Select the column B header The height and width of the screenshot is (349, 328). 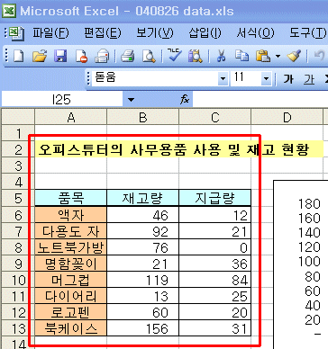143,117
